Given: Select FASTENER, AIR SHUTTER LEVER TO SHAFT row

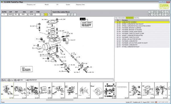Looking at the screenshot, I should (142, 43).
